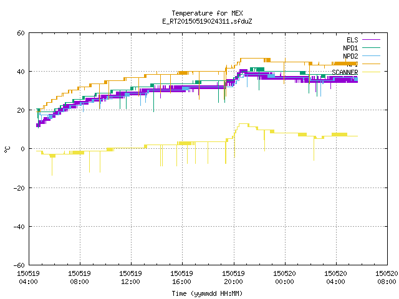The width and height of the screenshot is (399, 299).
Task: Click the x-axis tick 150520 00:00
Action: coord(284,278)
